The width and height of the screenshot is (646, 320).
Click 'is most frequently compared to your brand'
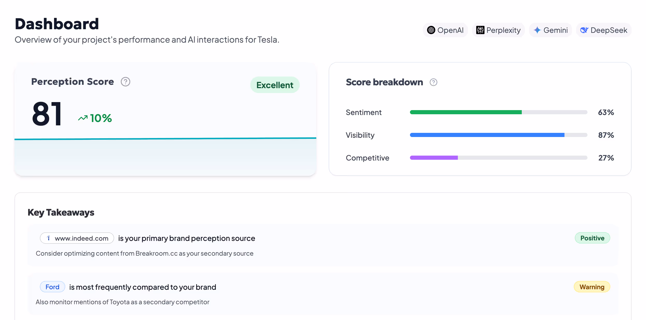coord(143,287)
